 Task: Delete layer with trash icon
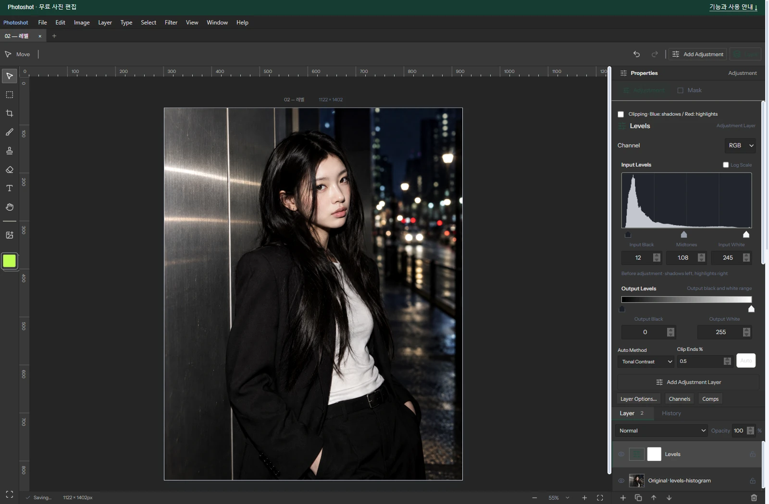754,498
